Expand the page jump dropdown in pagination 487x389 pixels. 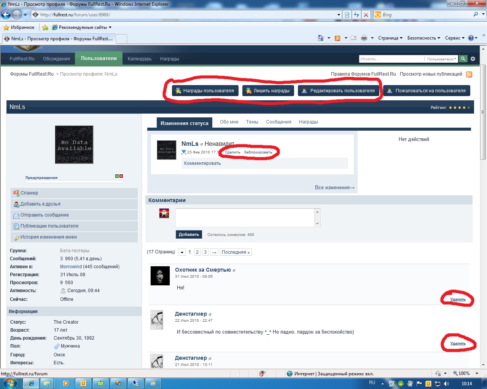pos(182,252)
